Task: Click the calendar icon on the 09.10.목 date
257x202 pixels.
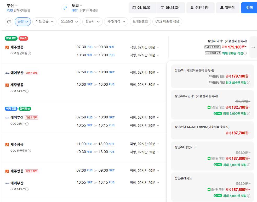Action: [134, 8]
